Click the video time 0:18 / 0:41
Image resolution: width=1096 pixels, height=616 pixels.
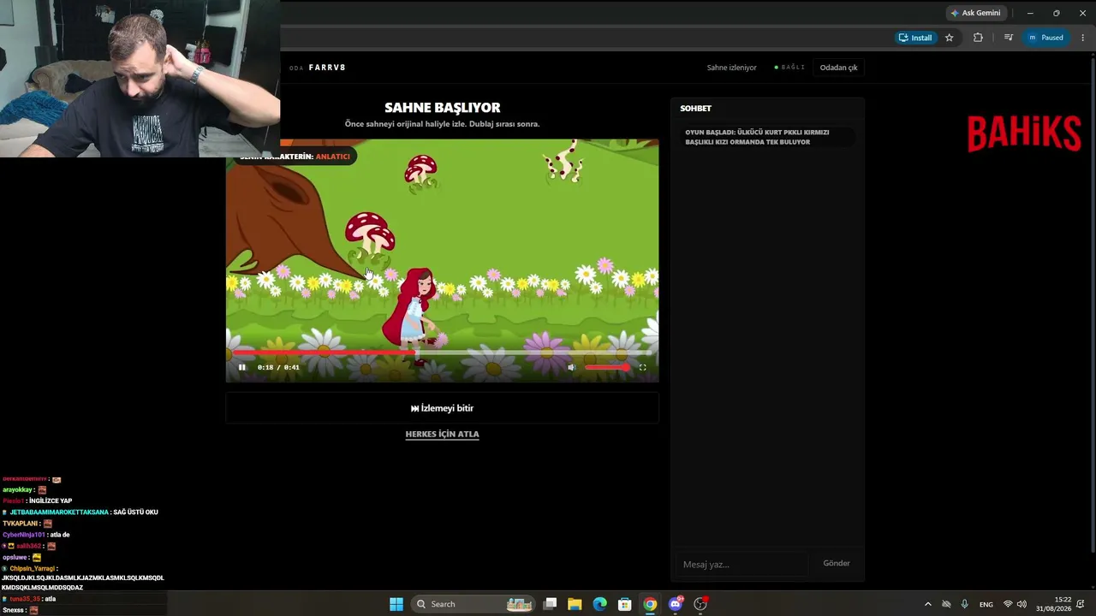coord(278,367)
